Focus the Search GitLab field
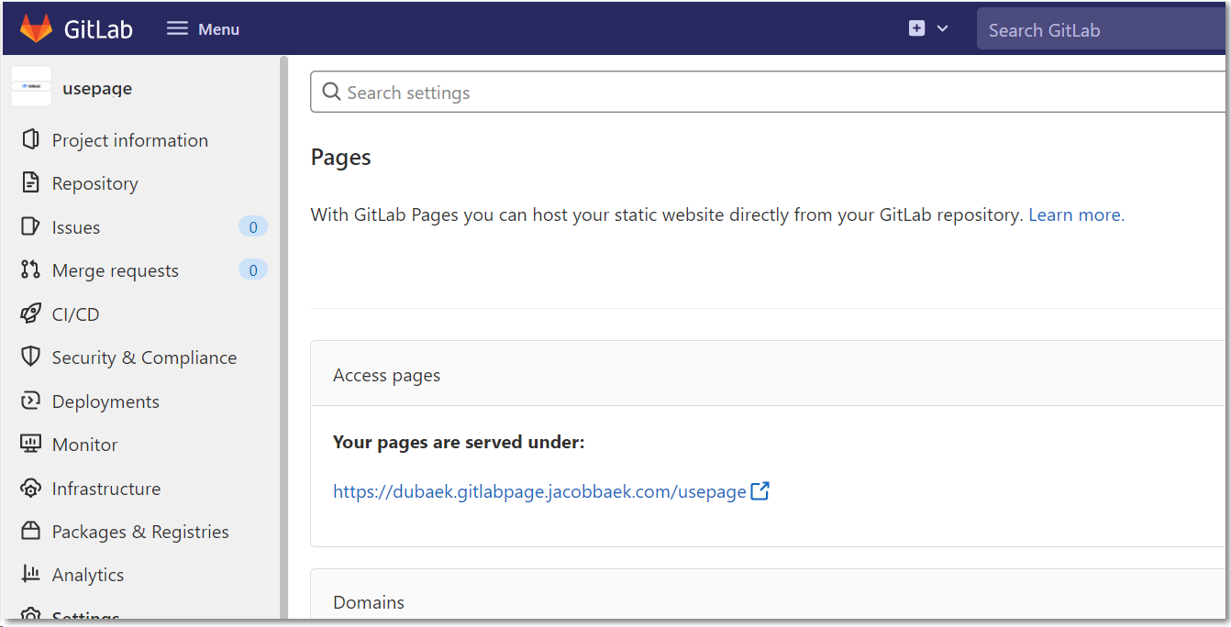Image resolution: width=1231 pixels, height=627 pixels. pyautogui.click(x=1101, y=30)
